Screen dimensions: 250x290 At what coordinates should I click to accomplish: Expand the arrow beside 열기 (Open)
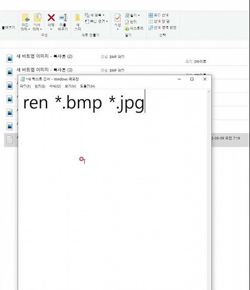pyautogui.click(x=139, y=15)
